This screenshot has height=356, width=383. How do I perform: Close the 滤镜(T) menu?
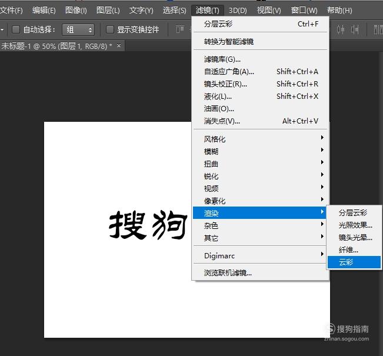[x=207, y=10]
